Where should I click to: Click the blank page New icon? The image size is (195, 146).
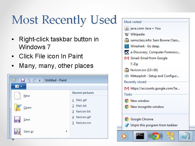(x=17, y=96)
